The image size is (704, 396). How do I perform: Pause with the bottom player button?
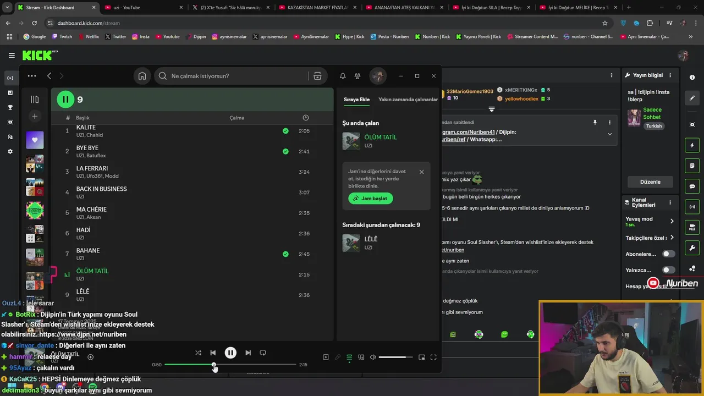pyautogui.click(x=230, y=353)
